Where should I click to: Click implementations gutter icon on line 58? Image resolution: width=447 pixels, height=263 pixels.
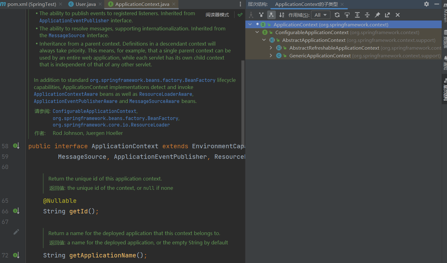click(x=16, y=146)
